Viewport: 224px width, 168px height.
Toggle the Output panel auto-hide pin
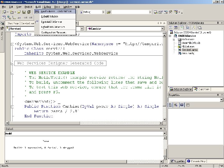click(161, 128)
